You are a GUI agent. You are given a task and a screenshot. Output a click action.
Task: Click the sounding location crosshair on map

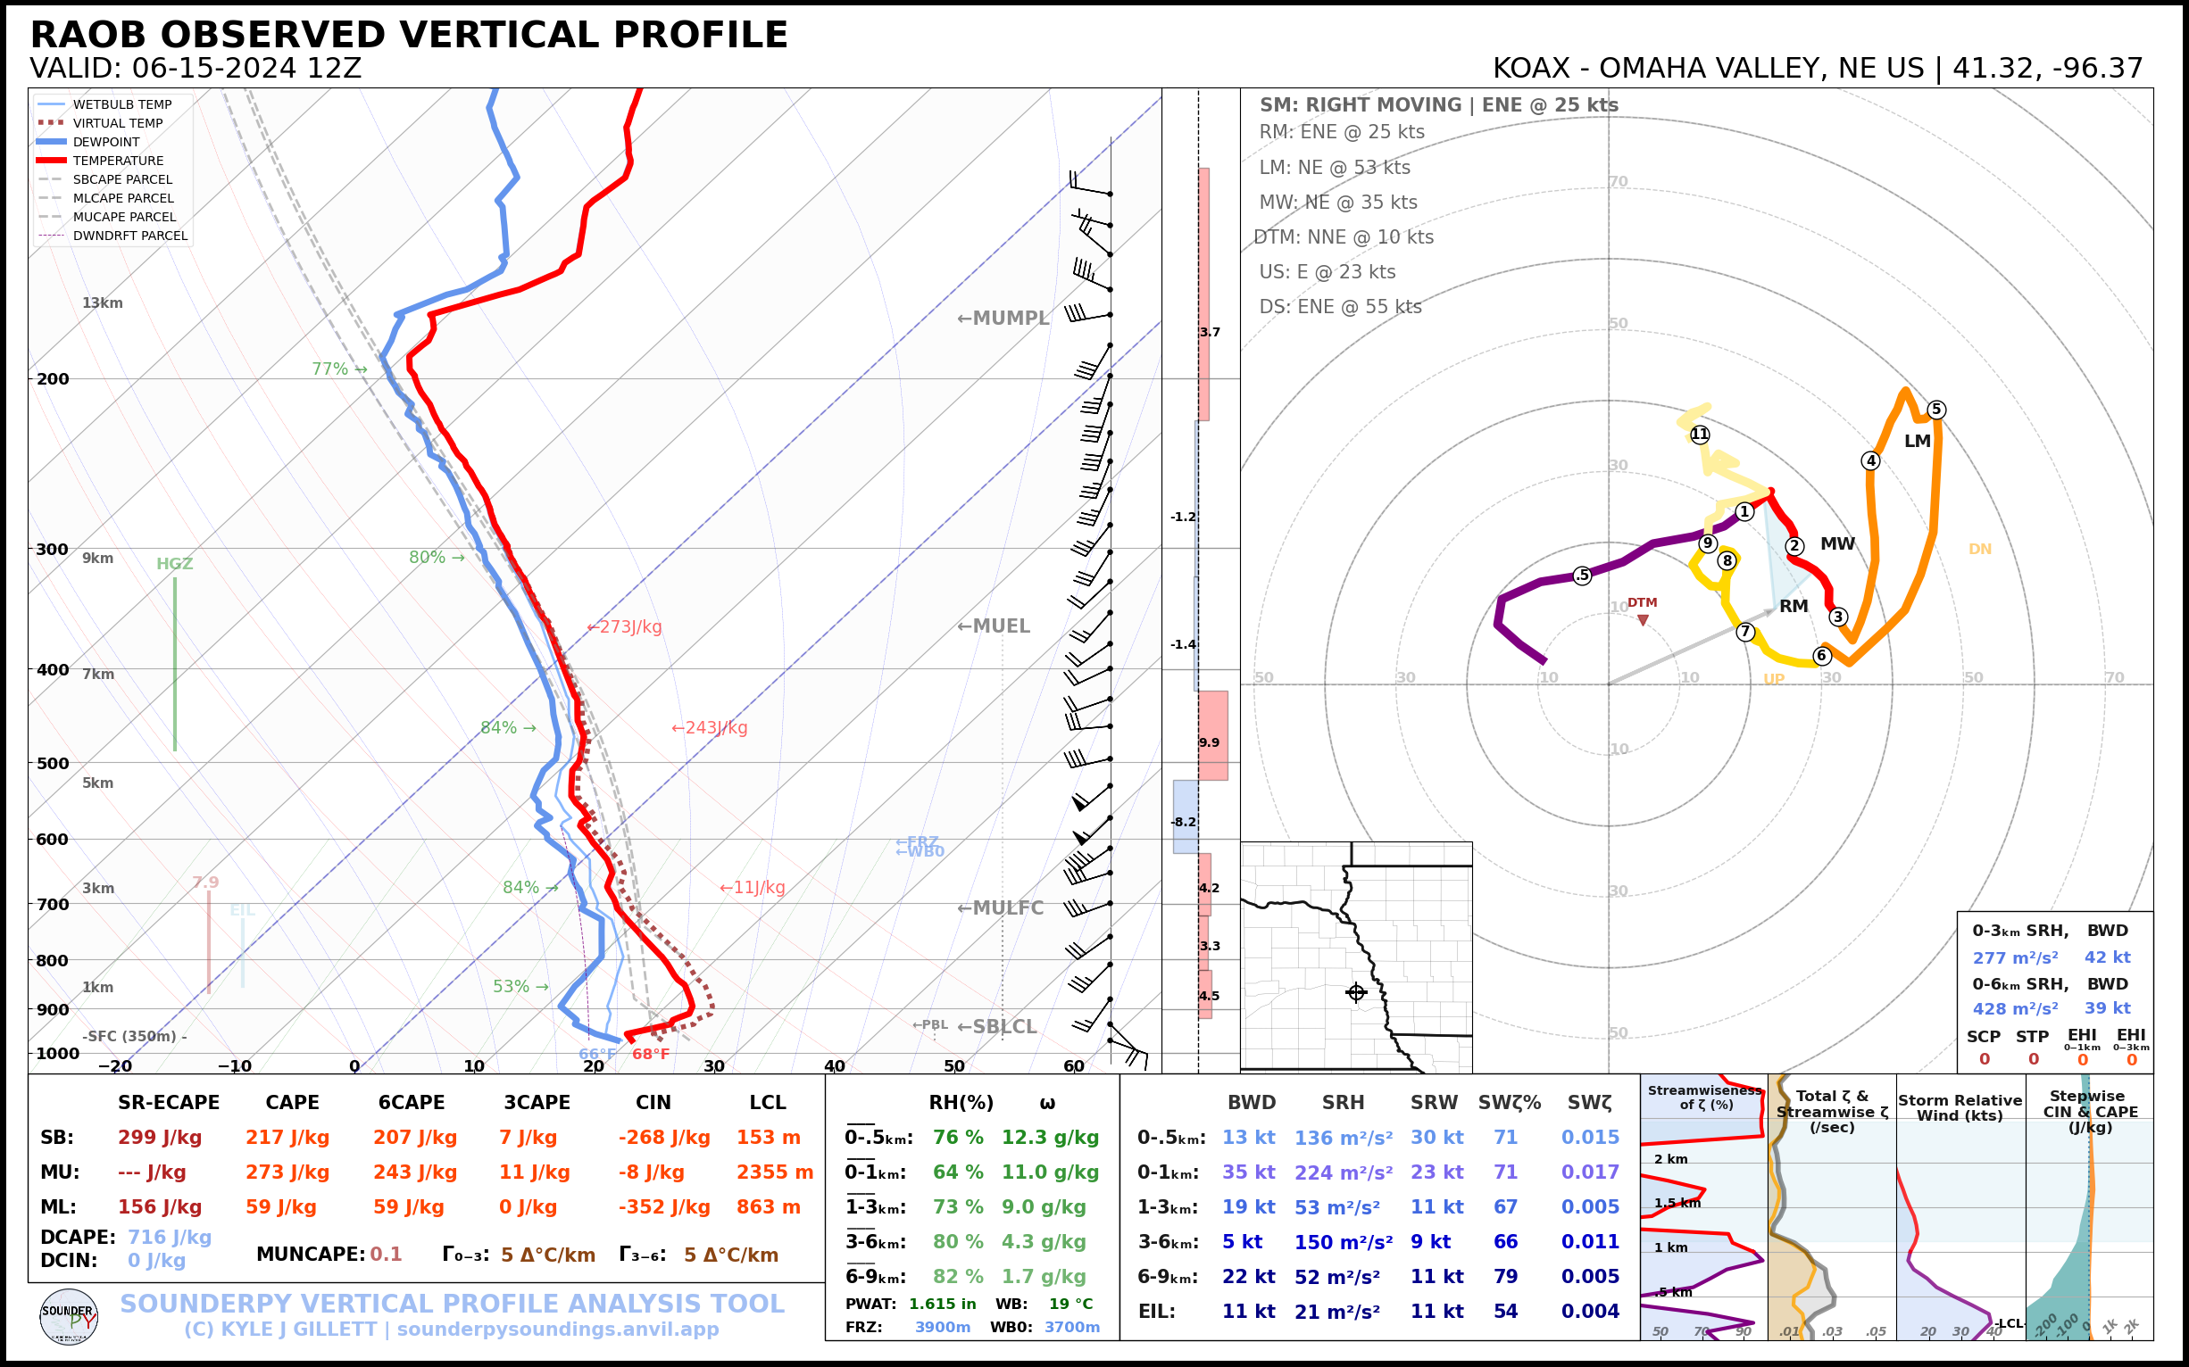click(1356, 992)
